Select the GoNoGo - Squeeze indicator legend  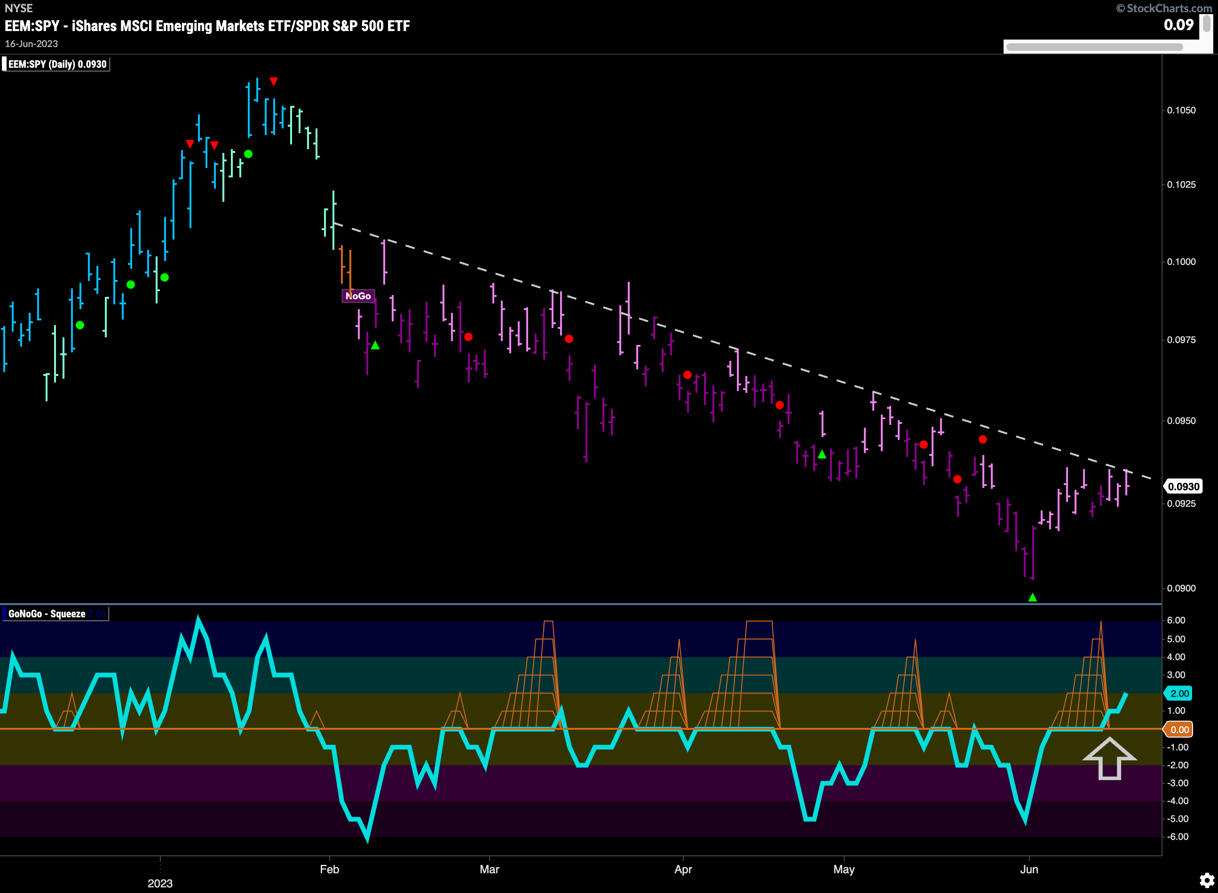pyautogui.click(x=55, y=614)
